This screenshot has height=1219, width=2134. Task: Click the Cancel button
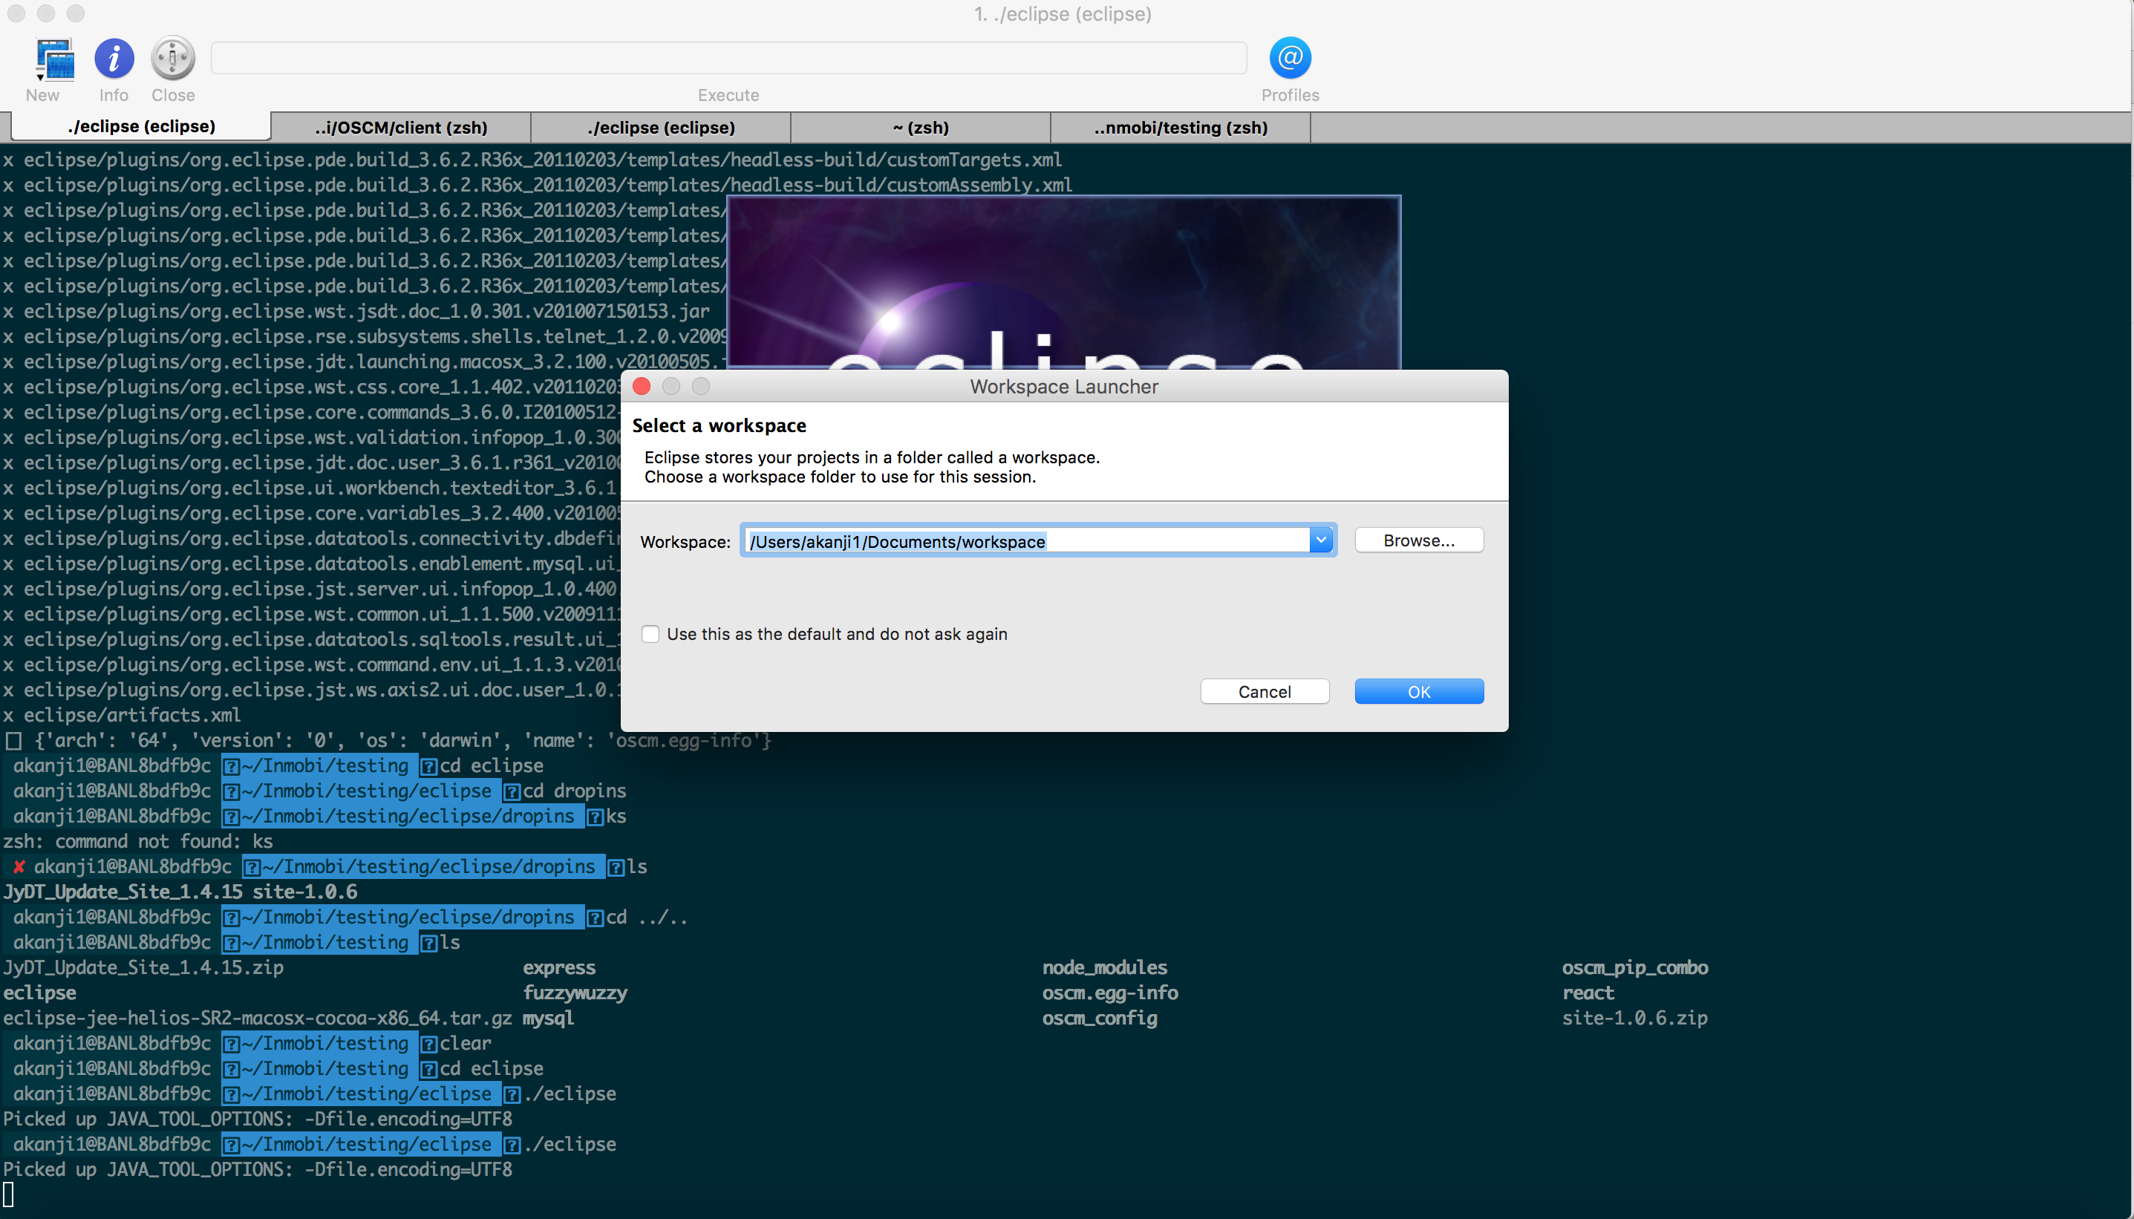pyautogui.click(x=1265, y=692)
